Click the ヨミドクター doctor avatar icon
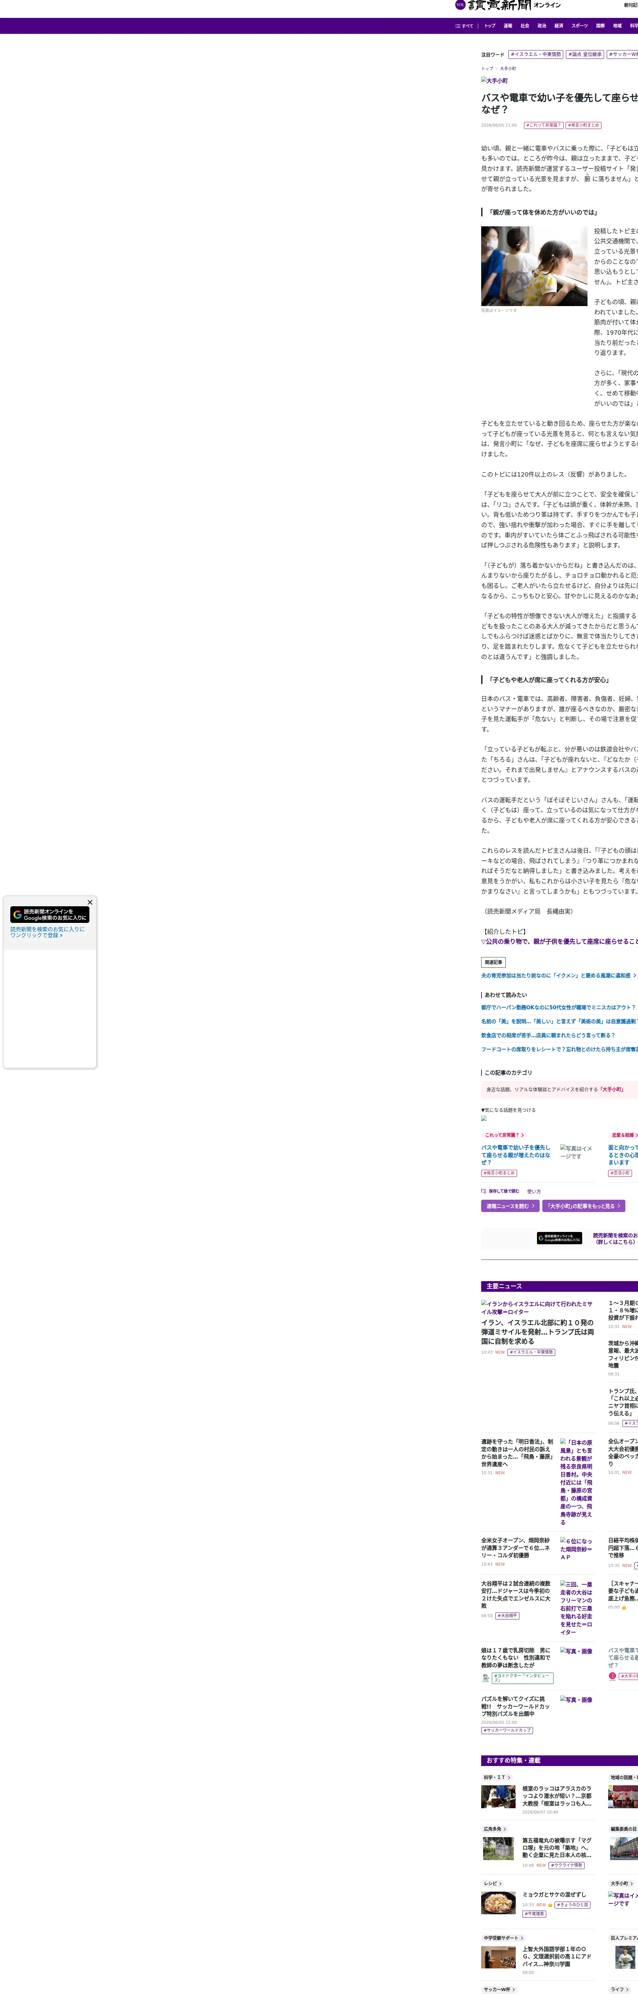 485,1678
